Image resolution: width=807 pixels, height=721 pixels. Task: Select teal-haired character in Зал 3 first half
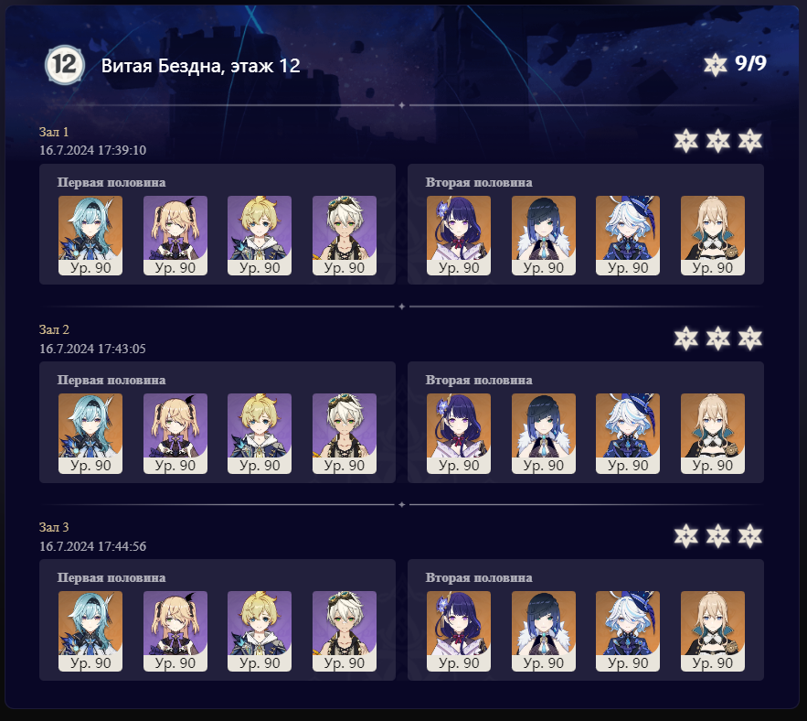[90, 630]
